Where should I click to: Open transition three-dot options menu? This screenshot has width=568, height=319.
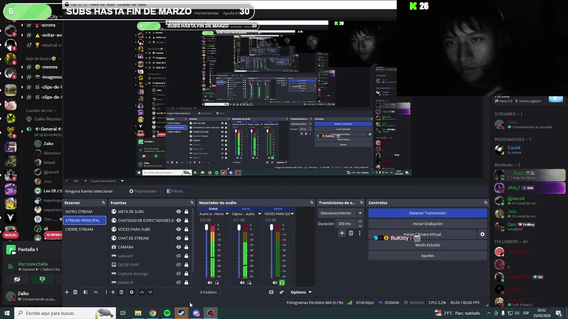(359, 233)
